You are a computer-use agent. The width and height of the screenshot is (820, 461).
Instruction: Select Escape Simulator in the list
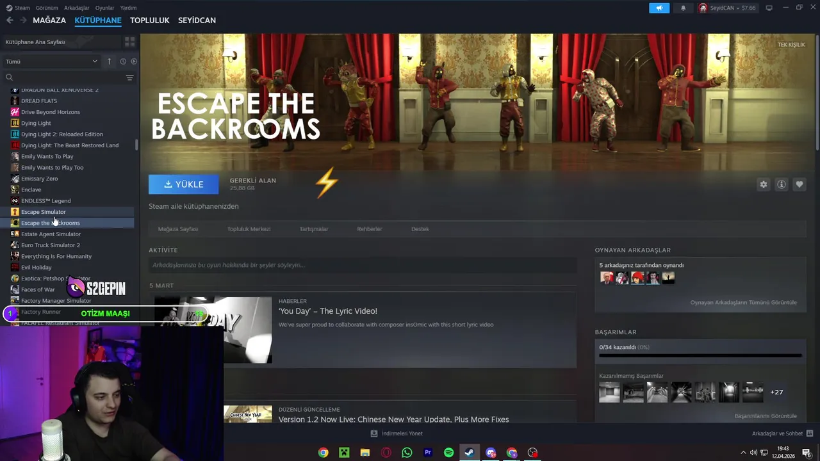tap(43, 212)
